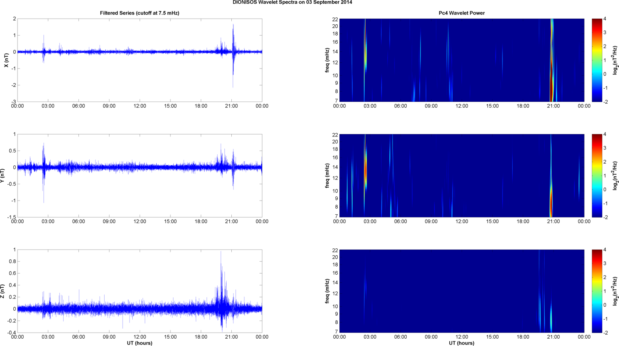Click the log2(nT²/Hz) label beside top colorbar
619x346 pixels.
(x=615, y=60)
